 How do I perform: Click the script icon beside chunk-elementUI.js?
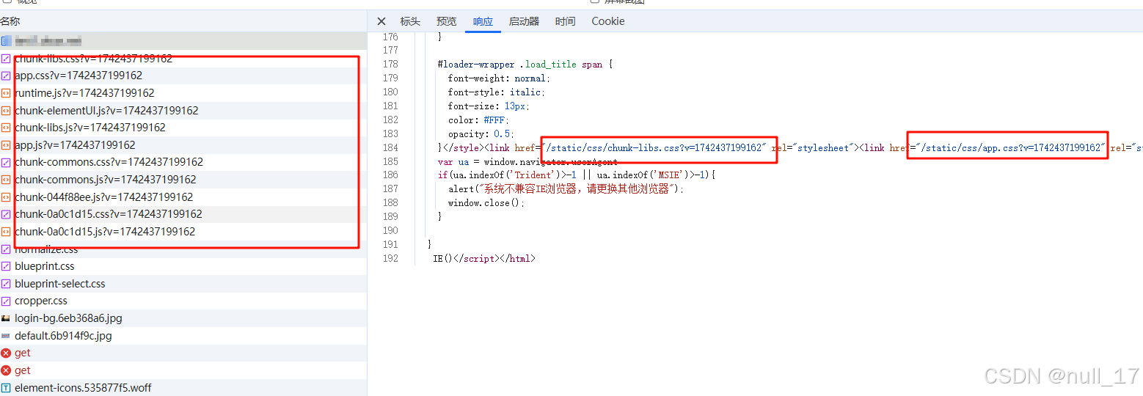pyautogui.click(x=6, y=111)
